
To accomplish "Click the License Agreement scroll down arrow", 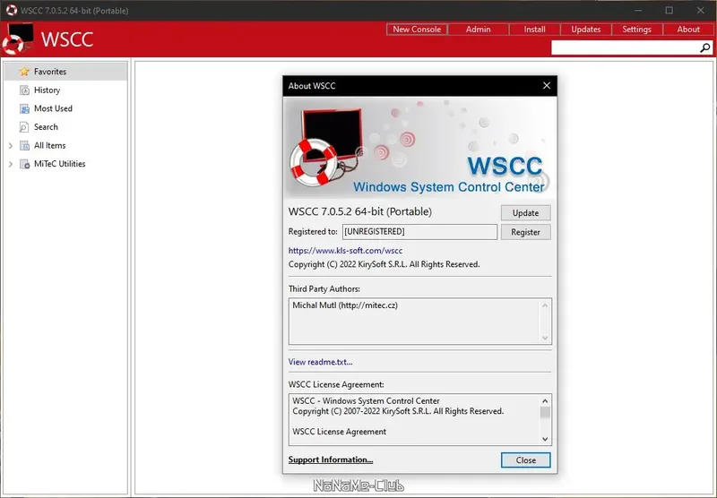I will (545, 439).
